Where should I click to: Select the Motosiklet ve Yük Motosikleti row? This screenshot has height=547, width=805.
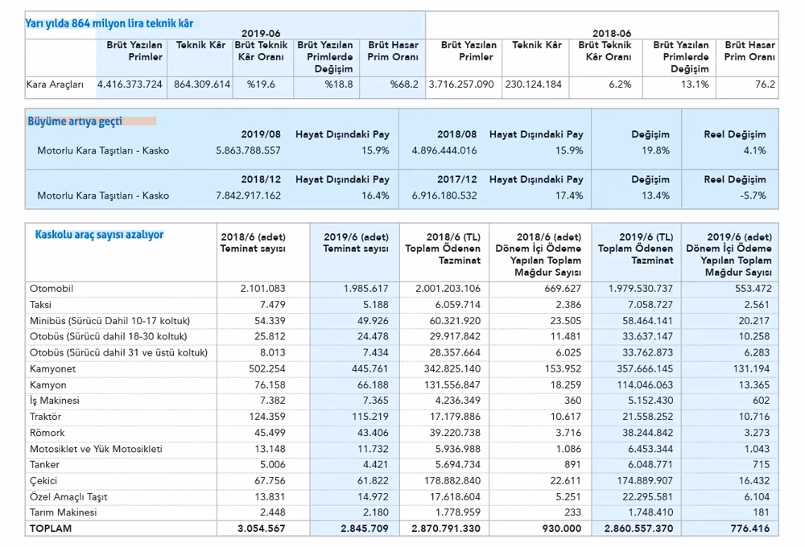(x=402, y=449)
